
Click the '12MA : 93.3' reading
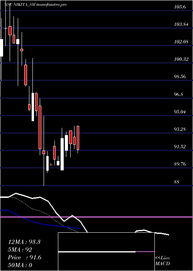[24, 242]
